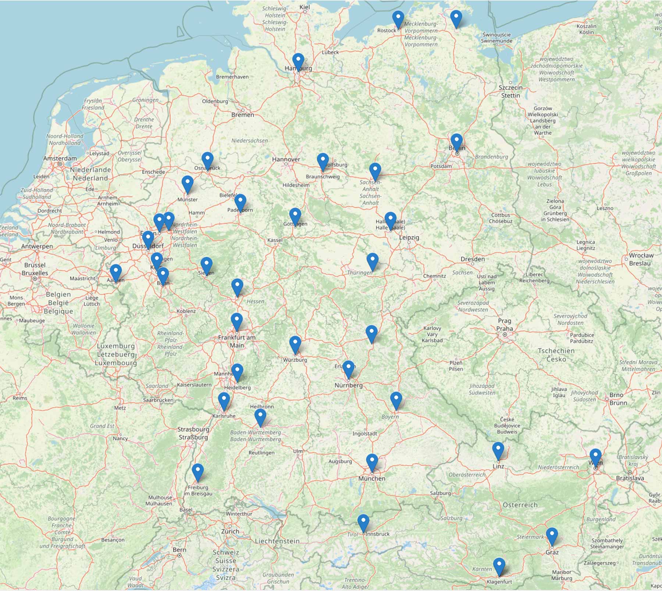Select the pin at Rostock
Image resolution: width=662 pixels, height=591 pixels.
(x=398, y=19)
